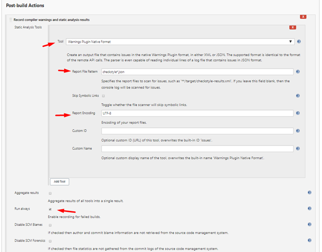Open help for Run always

(310, 208)
